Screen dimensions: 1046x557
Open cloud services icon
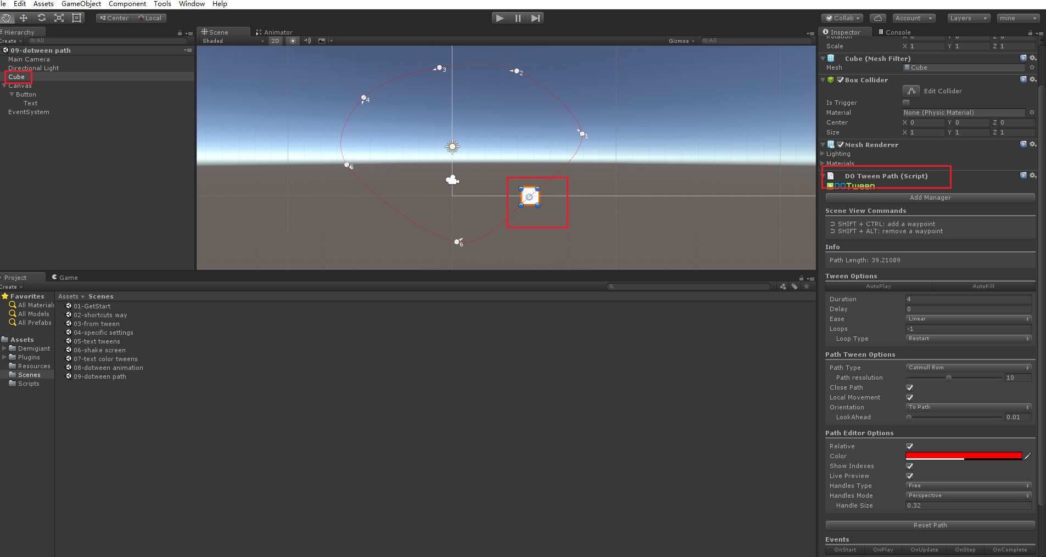[x=878, y=18]
